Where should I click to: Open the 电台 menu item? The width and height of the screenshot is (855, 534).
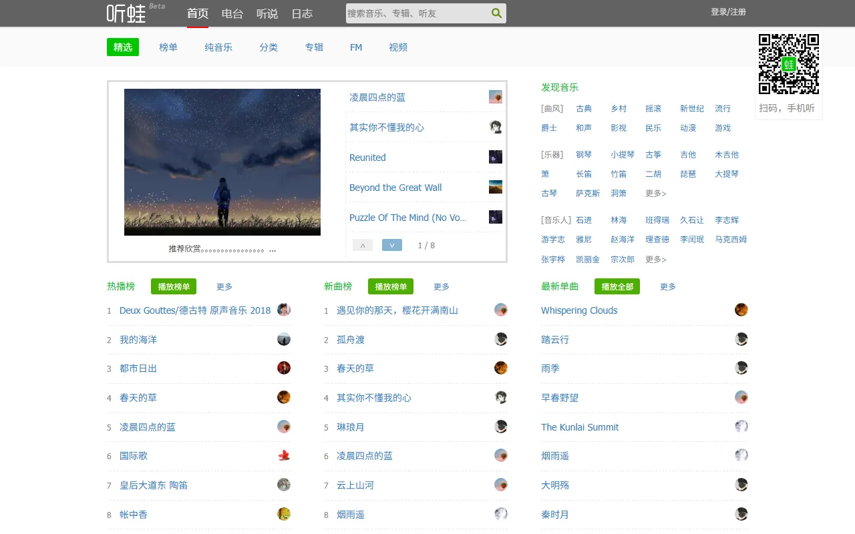pyautogui.click(x=232, y=13)
